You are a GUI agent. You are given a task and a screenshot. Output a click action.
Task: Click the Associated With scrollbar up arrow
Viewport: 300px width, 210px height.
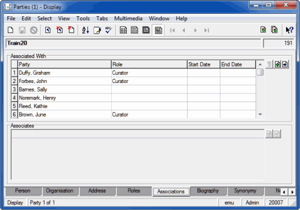pos(260,64)
